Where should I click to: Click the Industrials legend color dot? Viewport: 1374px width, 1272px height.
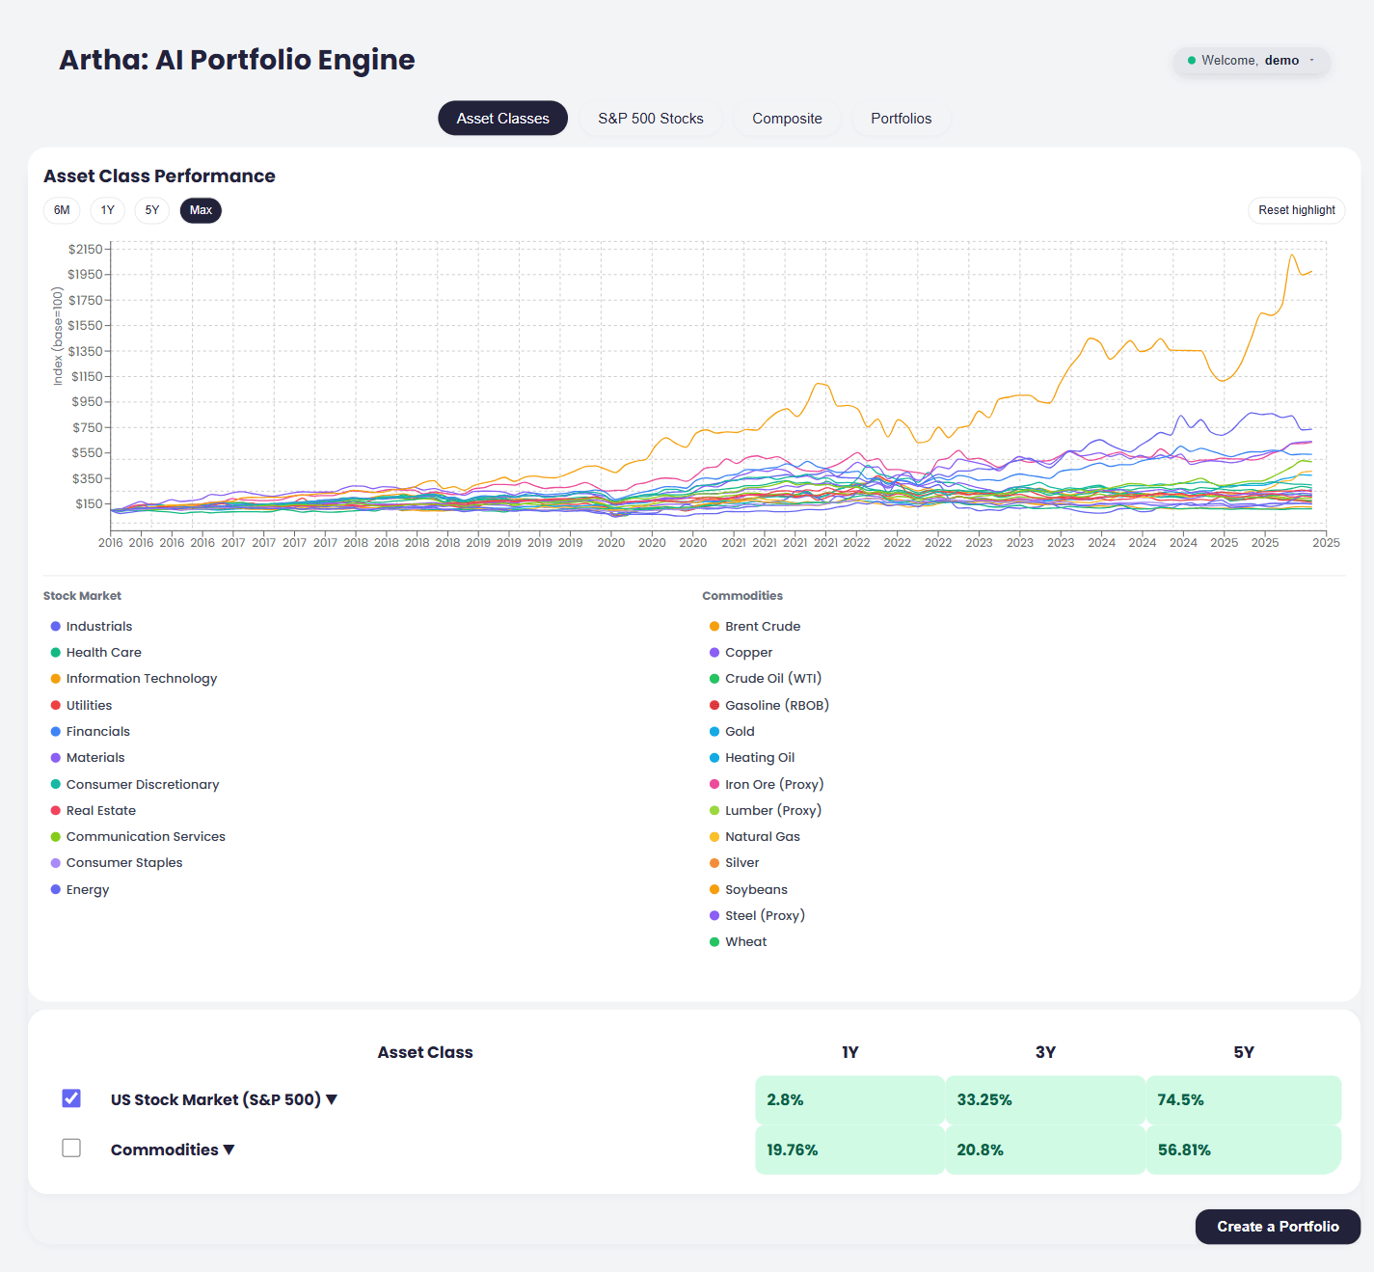point(56,627)
